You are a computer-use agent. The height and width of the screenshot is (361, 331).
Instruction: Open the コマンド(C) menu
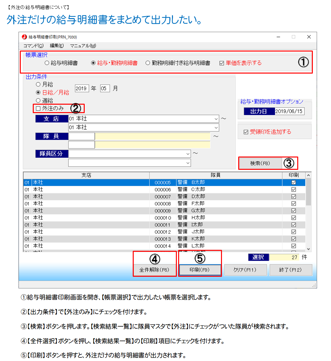click(33, 46)
